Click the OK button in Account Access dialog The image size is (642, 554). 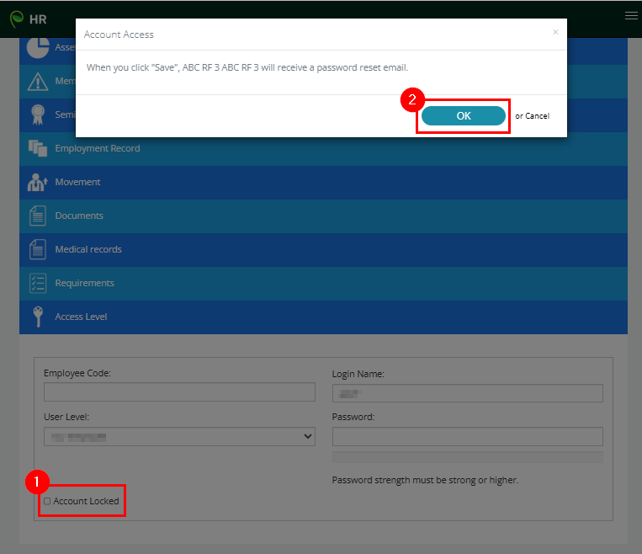463,116
